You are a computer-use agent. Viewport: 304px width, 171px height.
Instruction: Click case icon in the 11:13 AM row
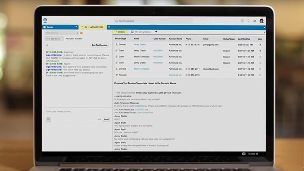(117, 63)
